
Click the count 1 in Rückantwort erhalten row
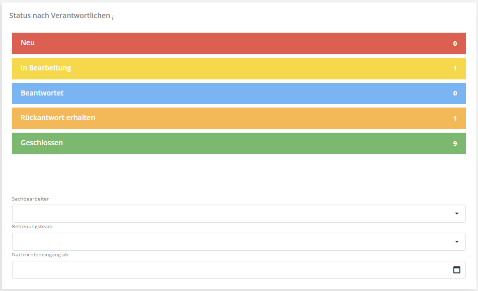[x=455, y=119]
